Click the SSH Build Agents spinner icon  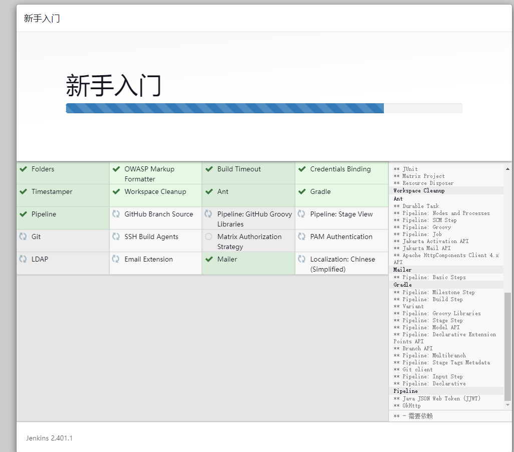pyautogui.click(x=116, y=237)
